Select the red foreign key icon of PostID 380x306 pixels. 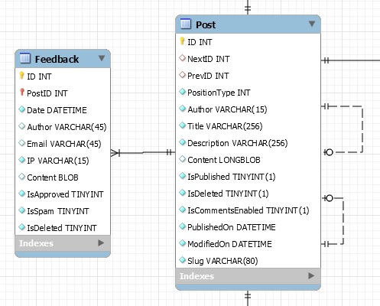tap(22, 93)
